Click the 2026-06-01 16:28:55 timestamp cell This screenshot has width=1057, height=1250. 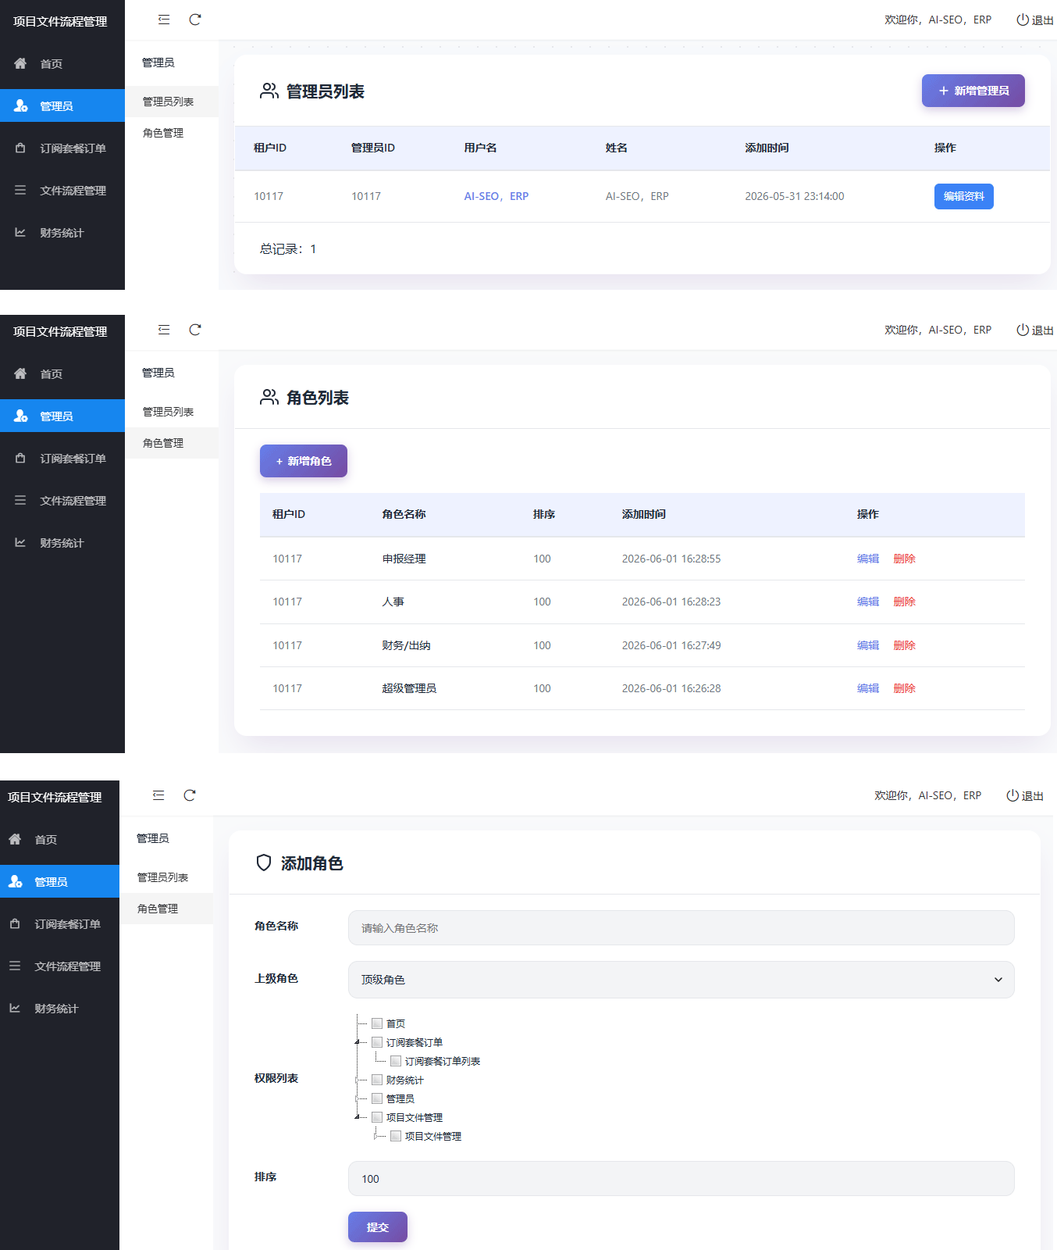(671, 559)
